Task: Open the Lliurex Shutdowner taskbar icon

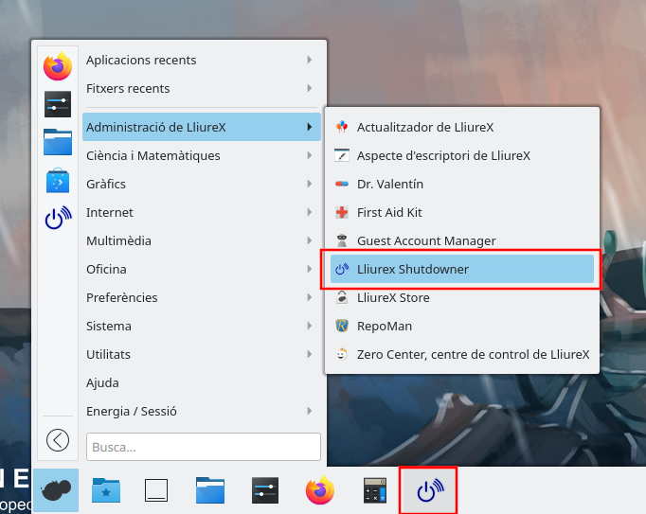Action: pos(427,490)
